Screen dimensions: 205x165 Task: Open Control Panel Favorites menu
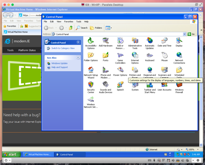(68, 21)
